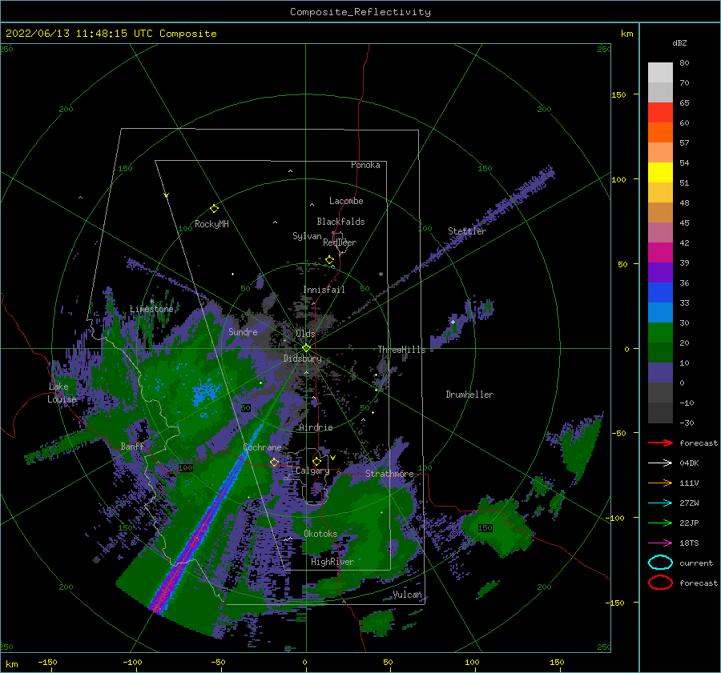Click the yellow diamond marker near Cochrane

(x=274, y=463)
